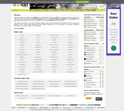Click the Shadow Ultimatum alliance link
Image resolution: width=124 pixels, height=111 pixels.
91,61
